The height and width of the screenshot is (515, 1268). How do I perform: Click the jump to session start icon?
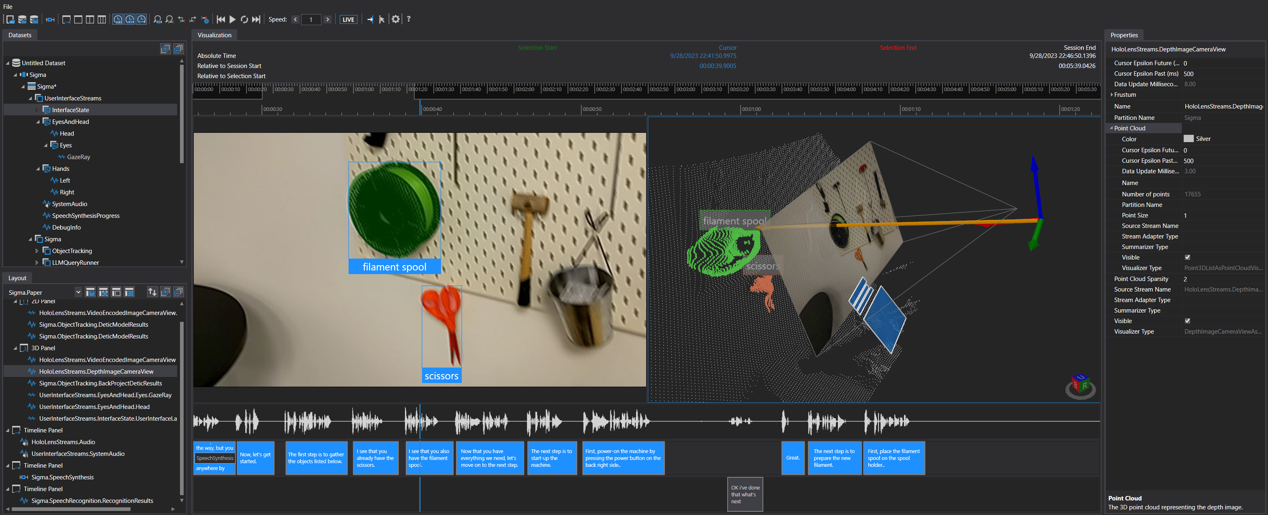point(221,19)
